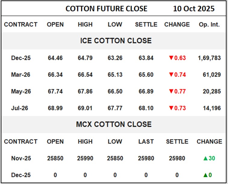228x184 pixels.
Task: Select the open interest value 1,69,783
Action: tap(209, 58)
